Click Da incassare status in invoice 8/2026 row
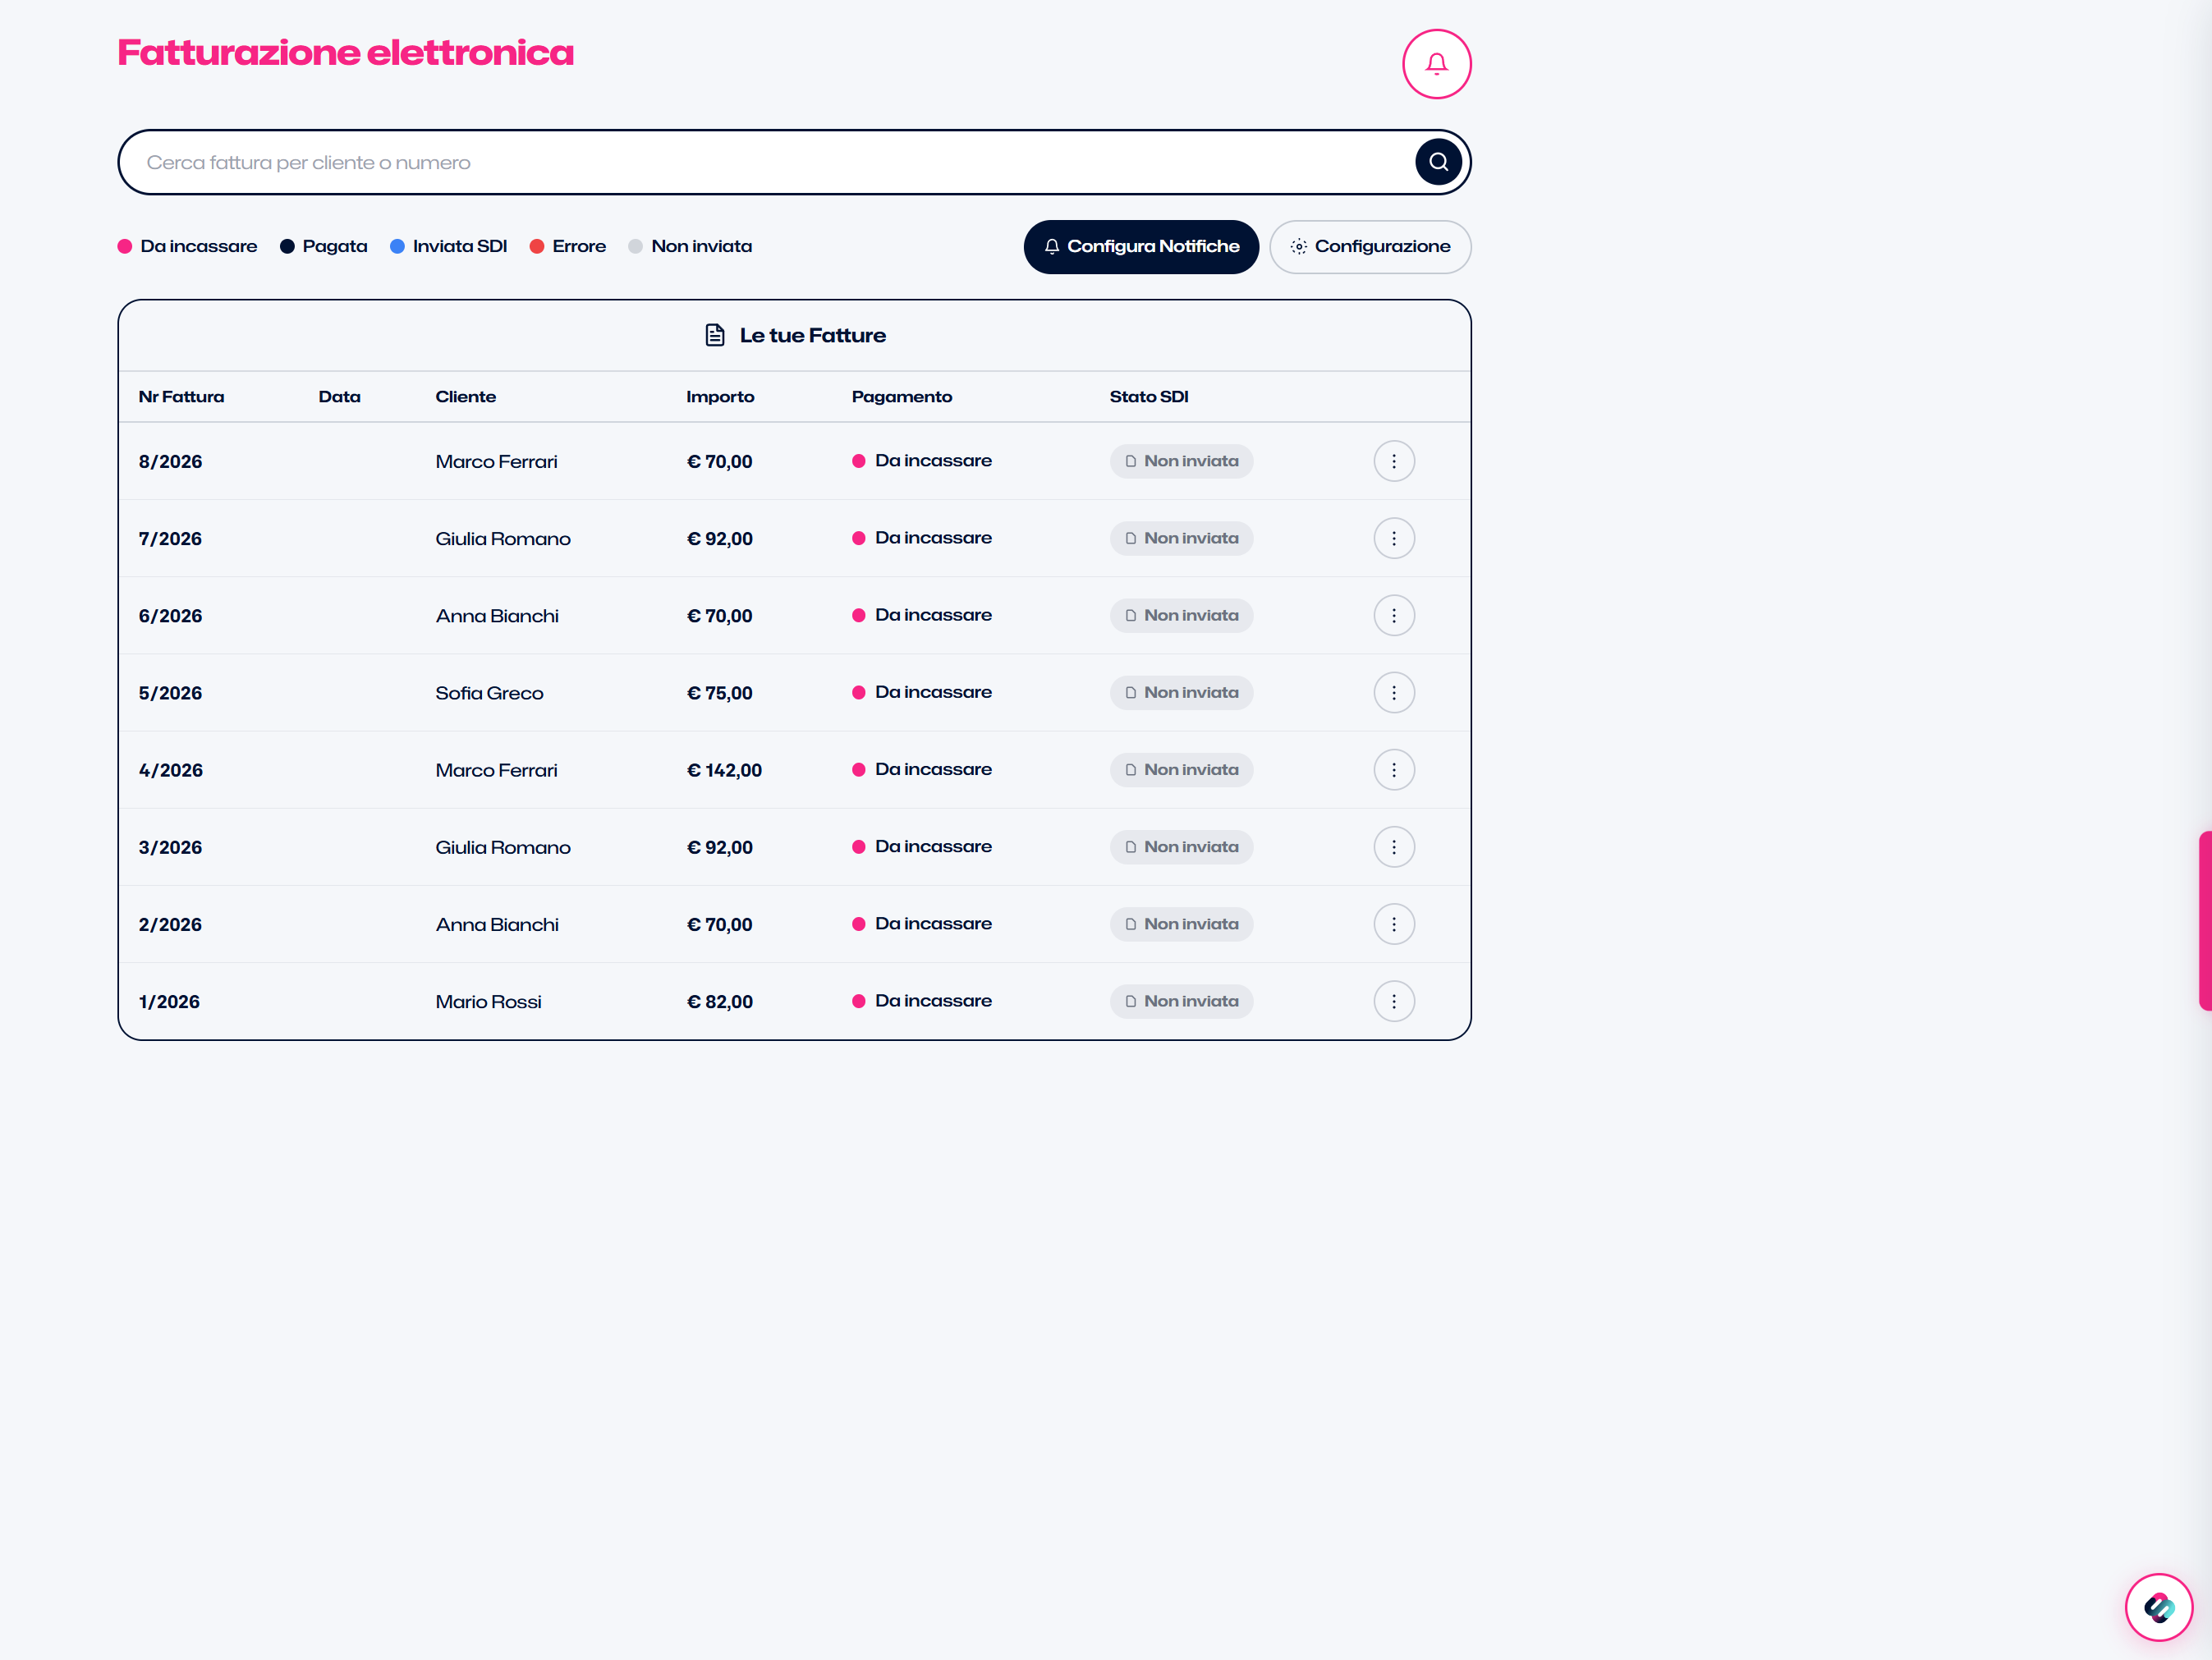The image size is (2212, 1660). pyautogui.click(x=922, y=461)
